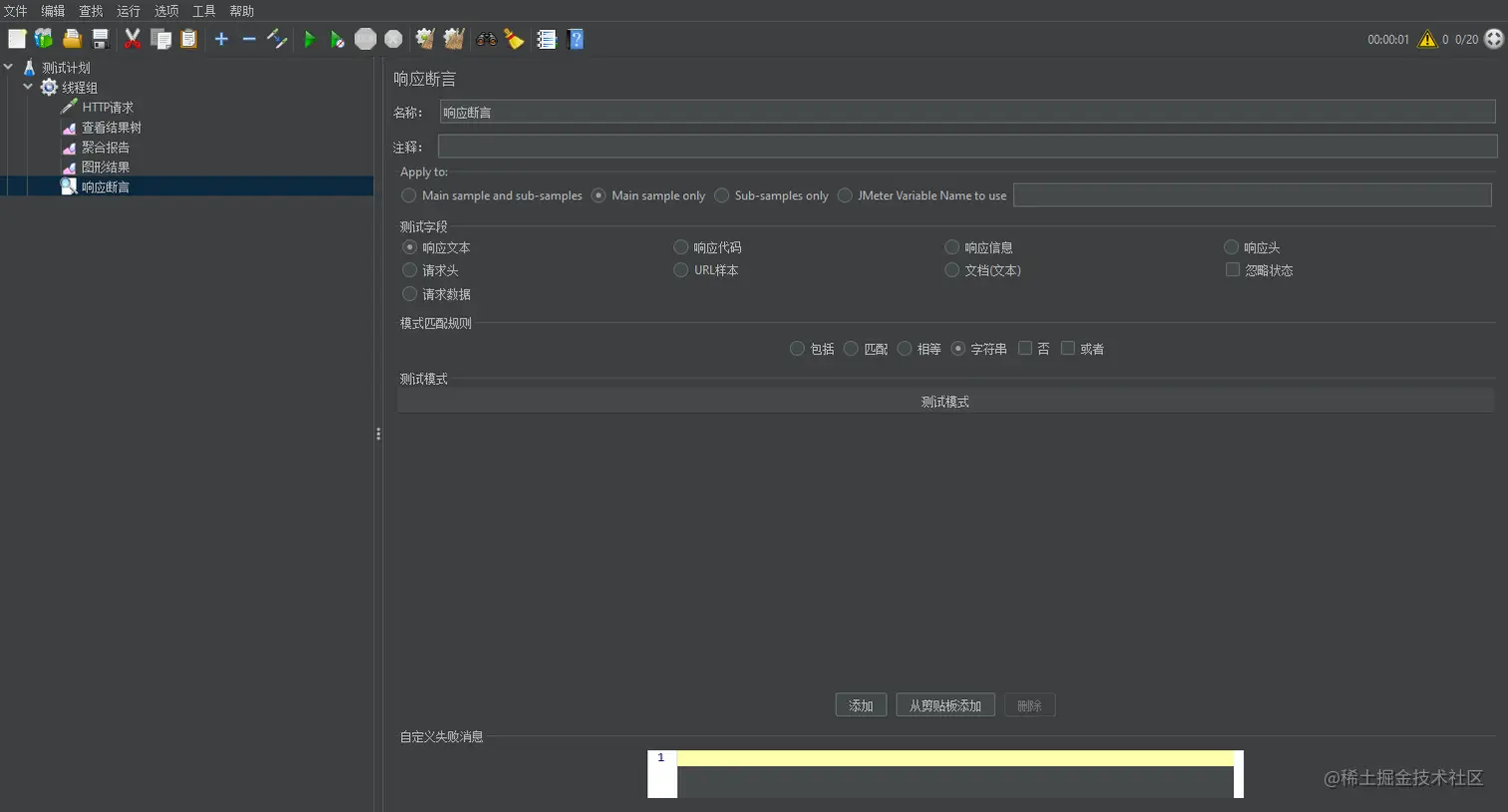
Task: Select 相等 matching rule
Action: tap(905, 348)
